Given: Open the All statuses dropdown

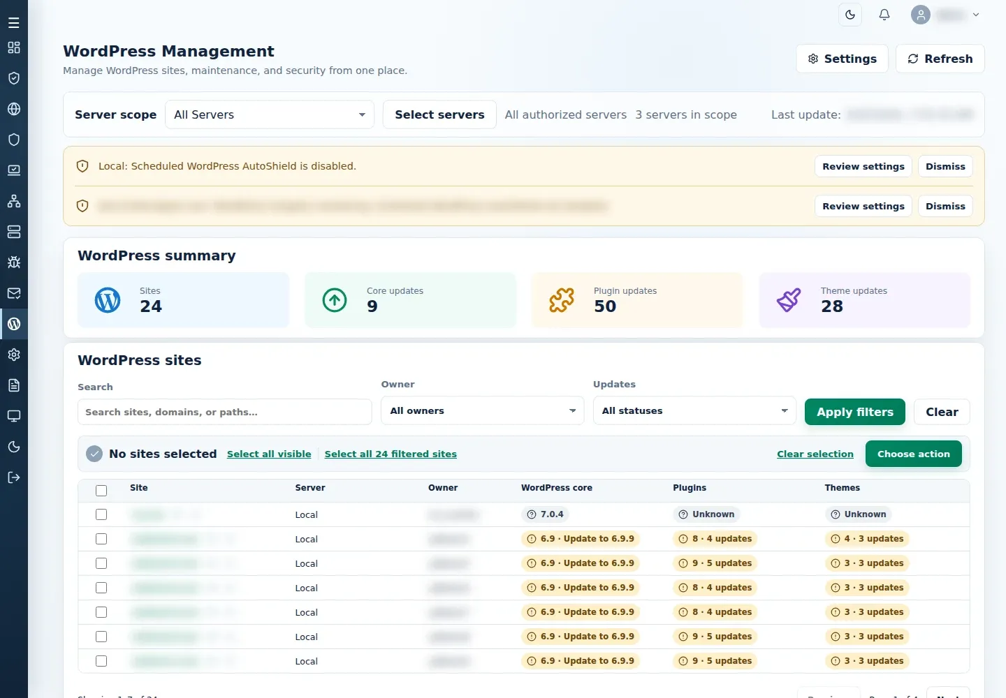Looking at the screenshot, I should click(x=694, y=410).
